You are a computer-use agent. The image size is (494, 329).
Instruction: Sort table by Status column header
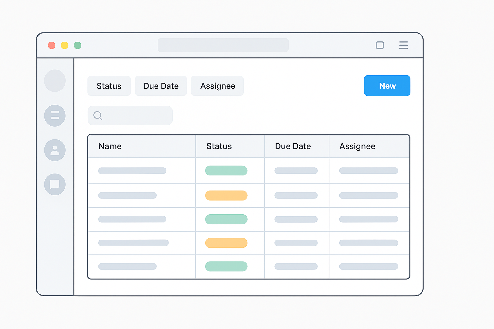point(219,146)
